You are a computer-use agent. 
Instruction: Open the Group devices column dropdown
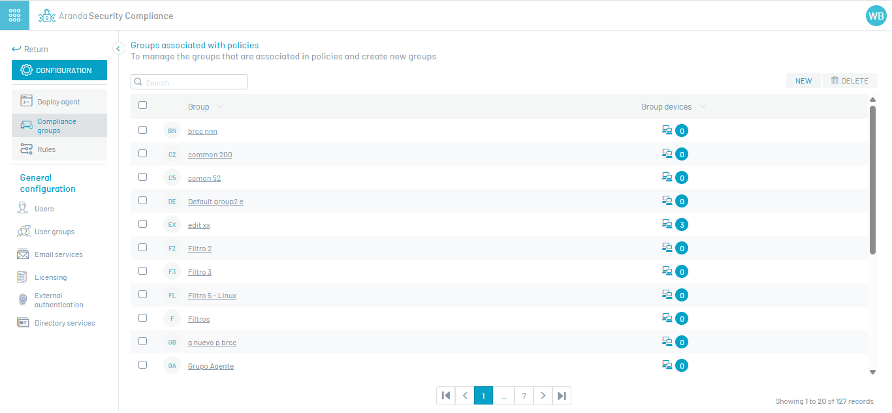point(703,107)
